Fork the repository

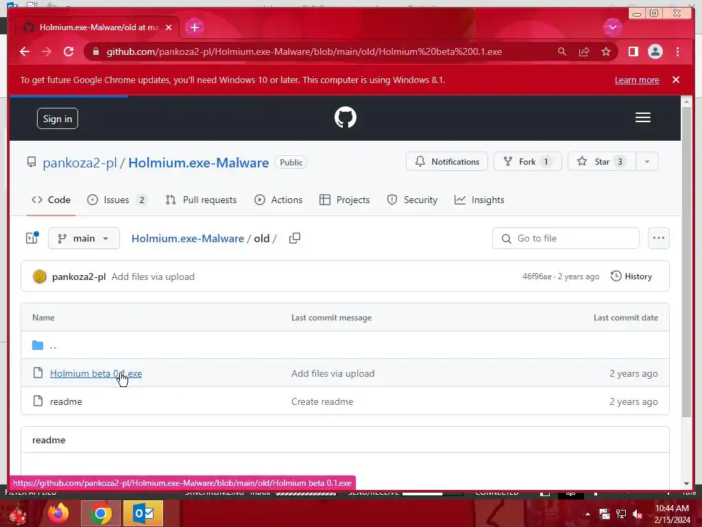527,161
